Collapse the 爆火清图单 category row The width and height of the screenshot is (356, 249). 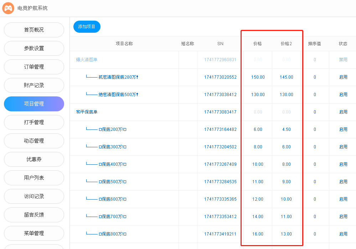click(87, 60)
